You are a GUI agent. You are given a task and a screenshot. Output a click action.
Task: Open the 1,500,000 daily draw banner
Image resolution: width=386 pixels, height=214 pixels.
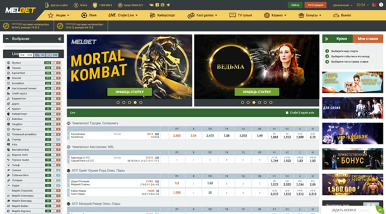click(x=352, y=185)
